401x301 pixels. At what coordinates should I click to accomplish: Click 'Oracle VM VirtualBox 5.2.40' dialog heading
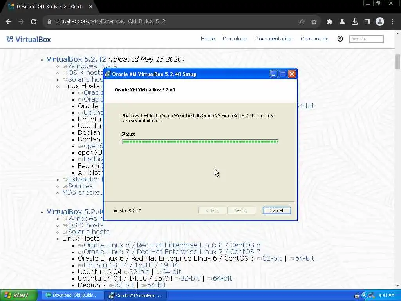[x=145, y=90]
